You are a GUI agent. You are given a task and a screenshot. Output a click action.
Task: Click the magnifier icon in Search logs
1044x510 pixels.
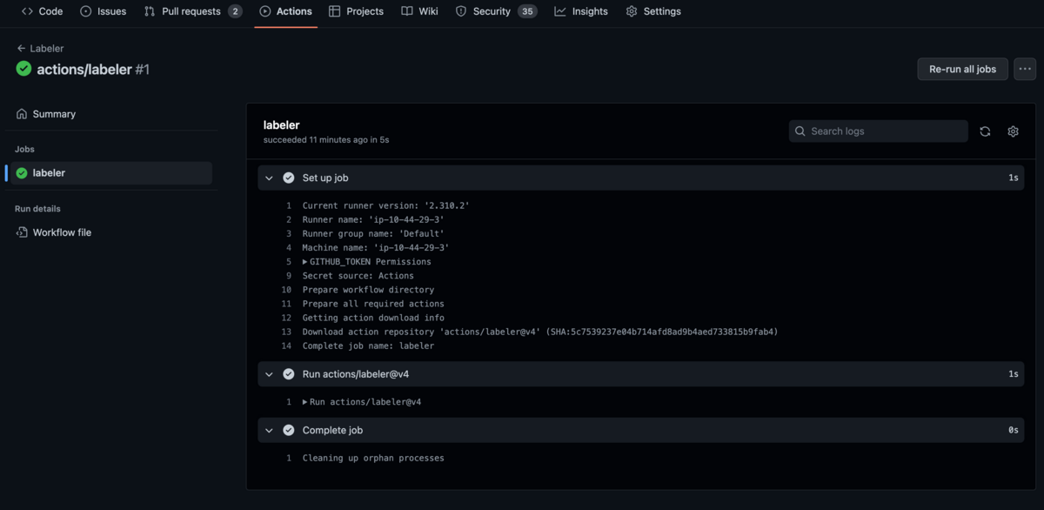click(800, 131)
